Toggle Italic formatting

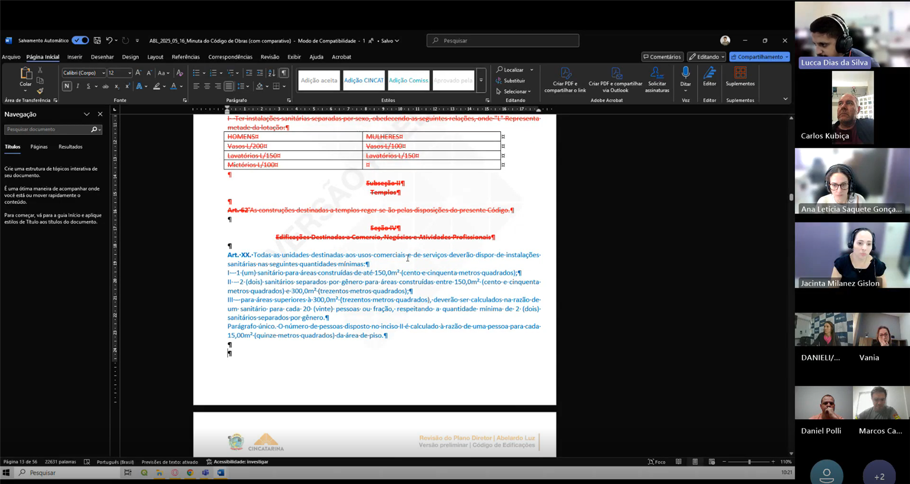(78, 86)
